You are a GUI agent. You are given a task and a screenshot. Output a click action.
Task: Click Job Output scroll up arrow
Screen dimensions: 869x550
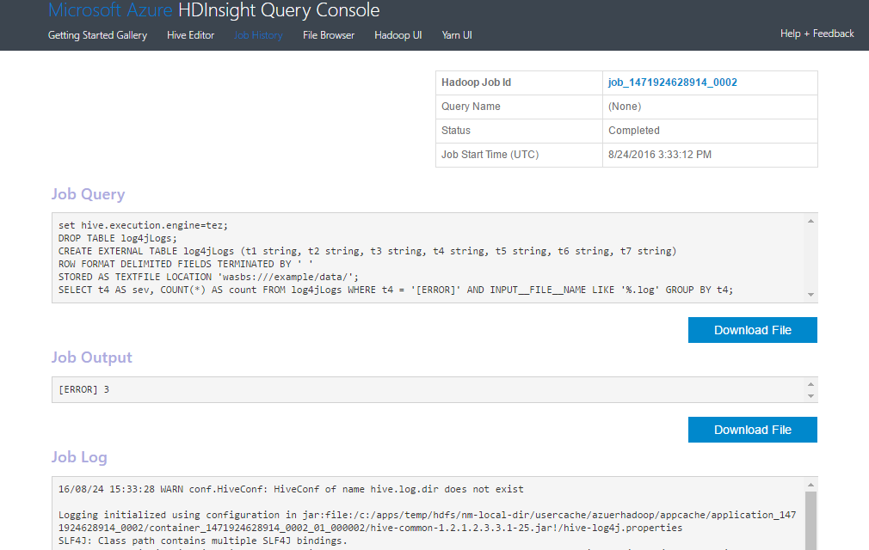[x=810, y=383]
